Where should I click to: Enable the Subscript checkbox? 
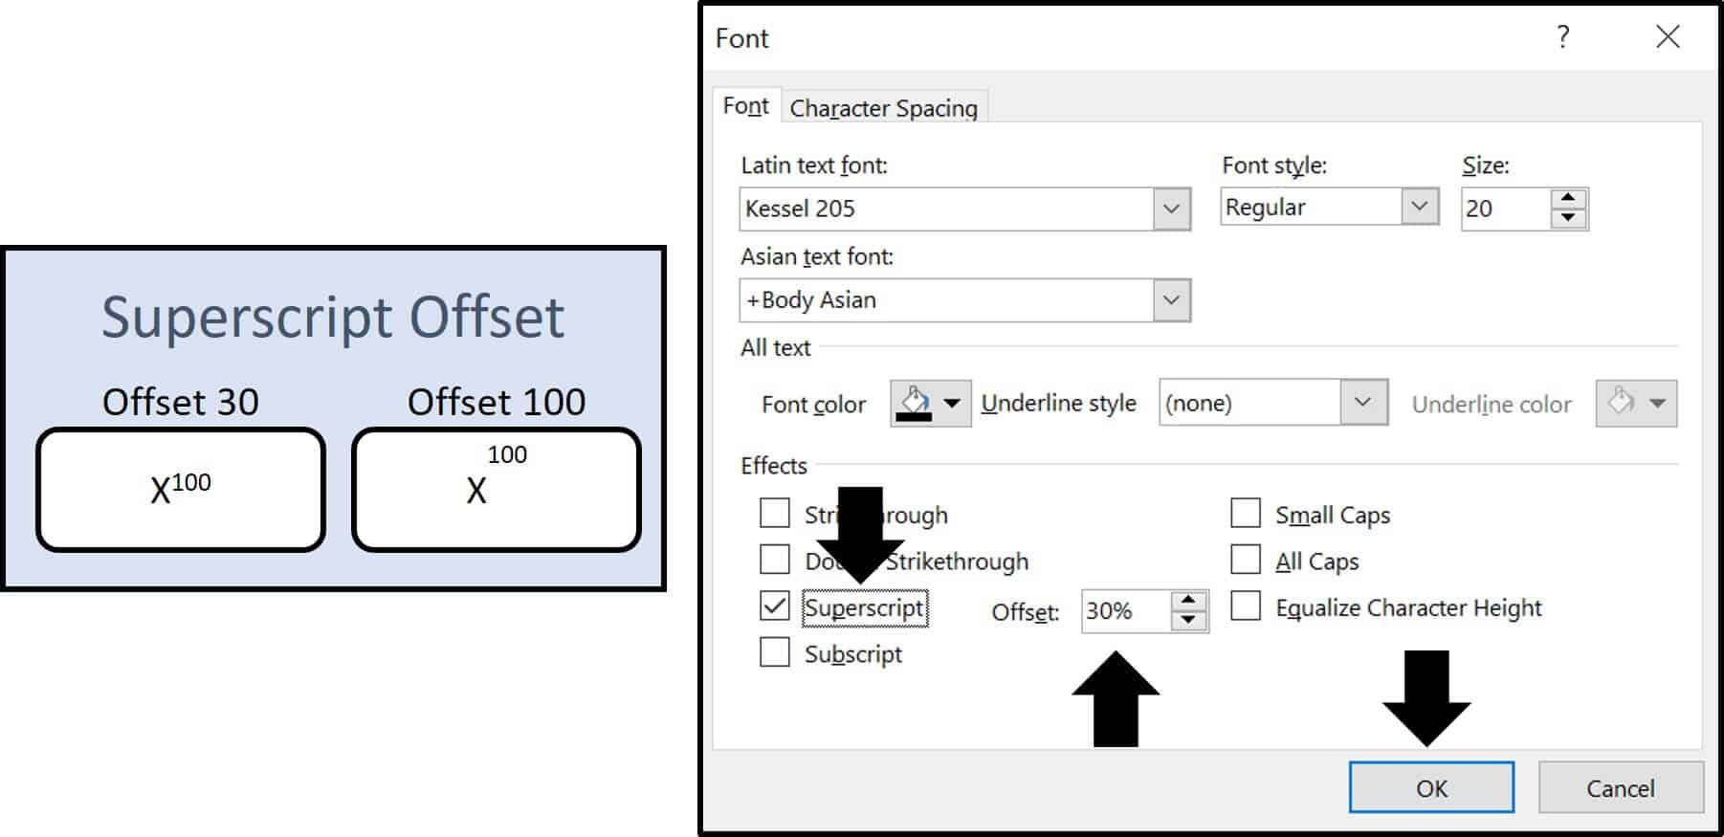pyautogui.click(x=774, y=652)
